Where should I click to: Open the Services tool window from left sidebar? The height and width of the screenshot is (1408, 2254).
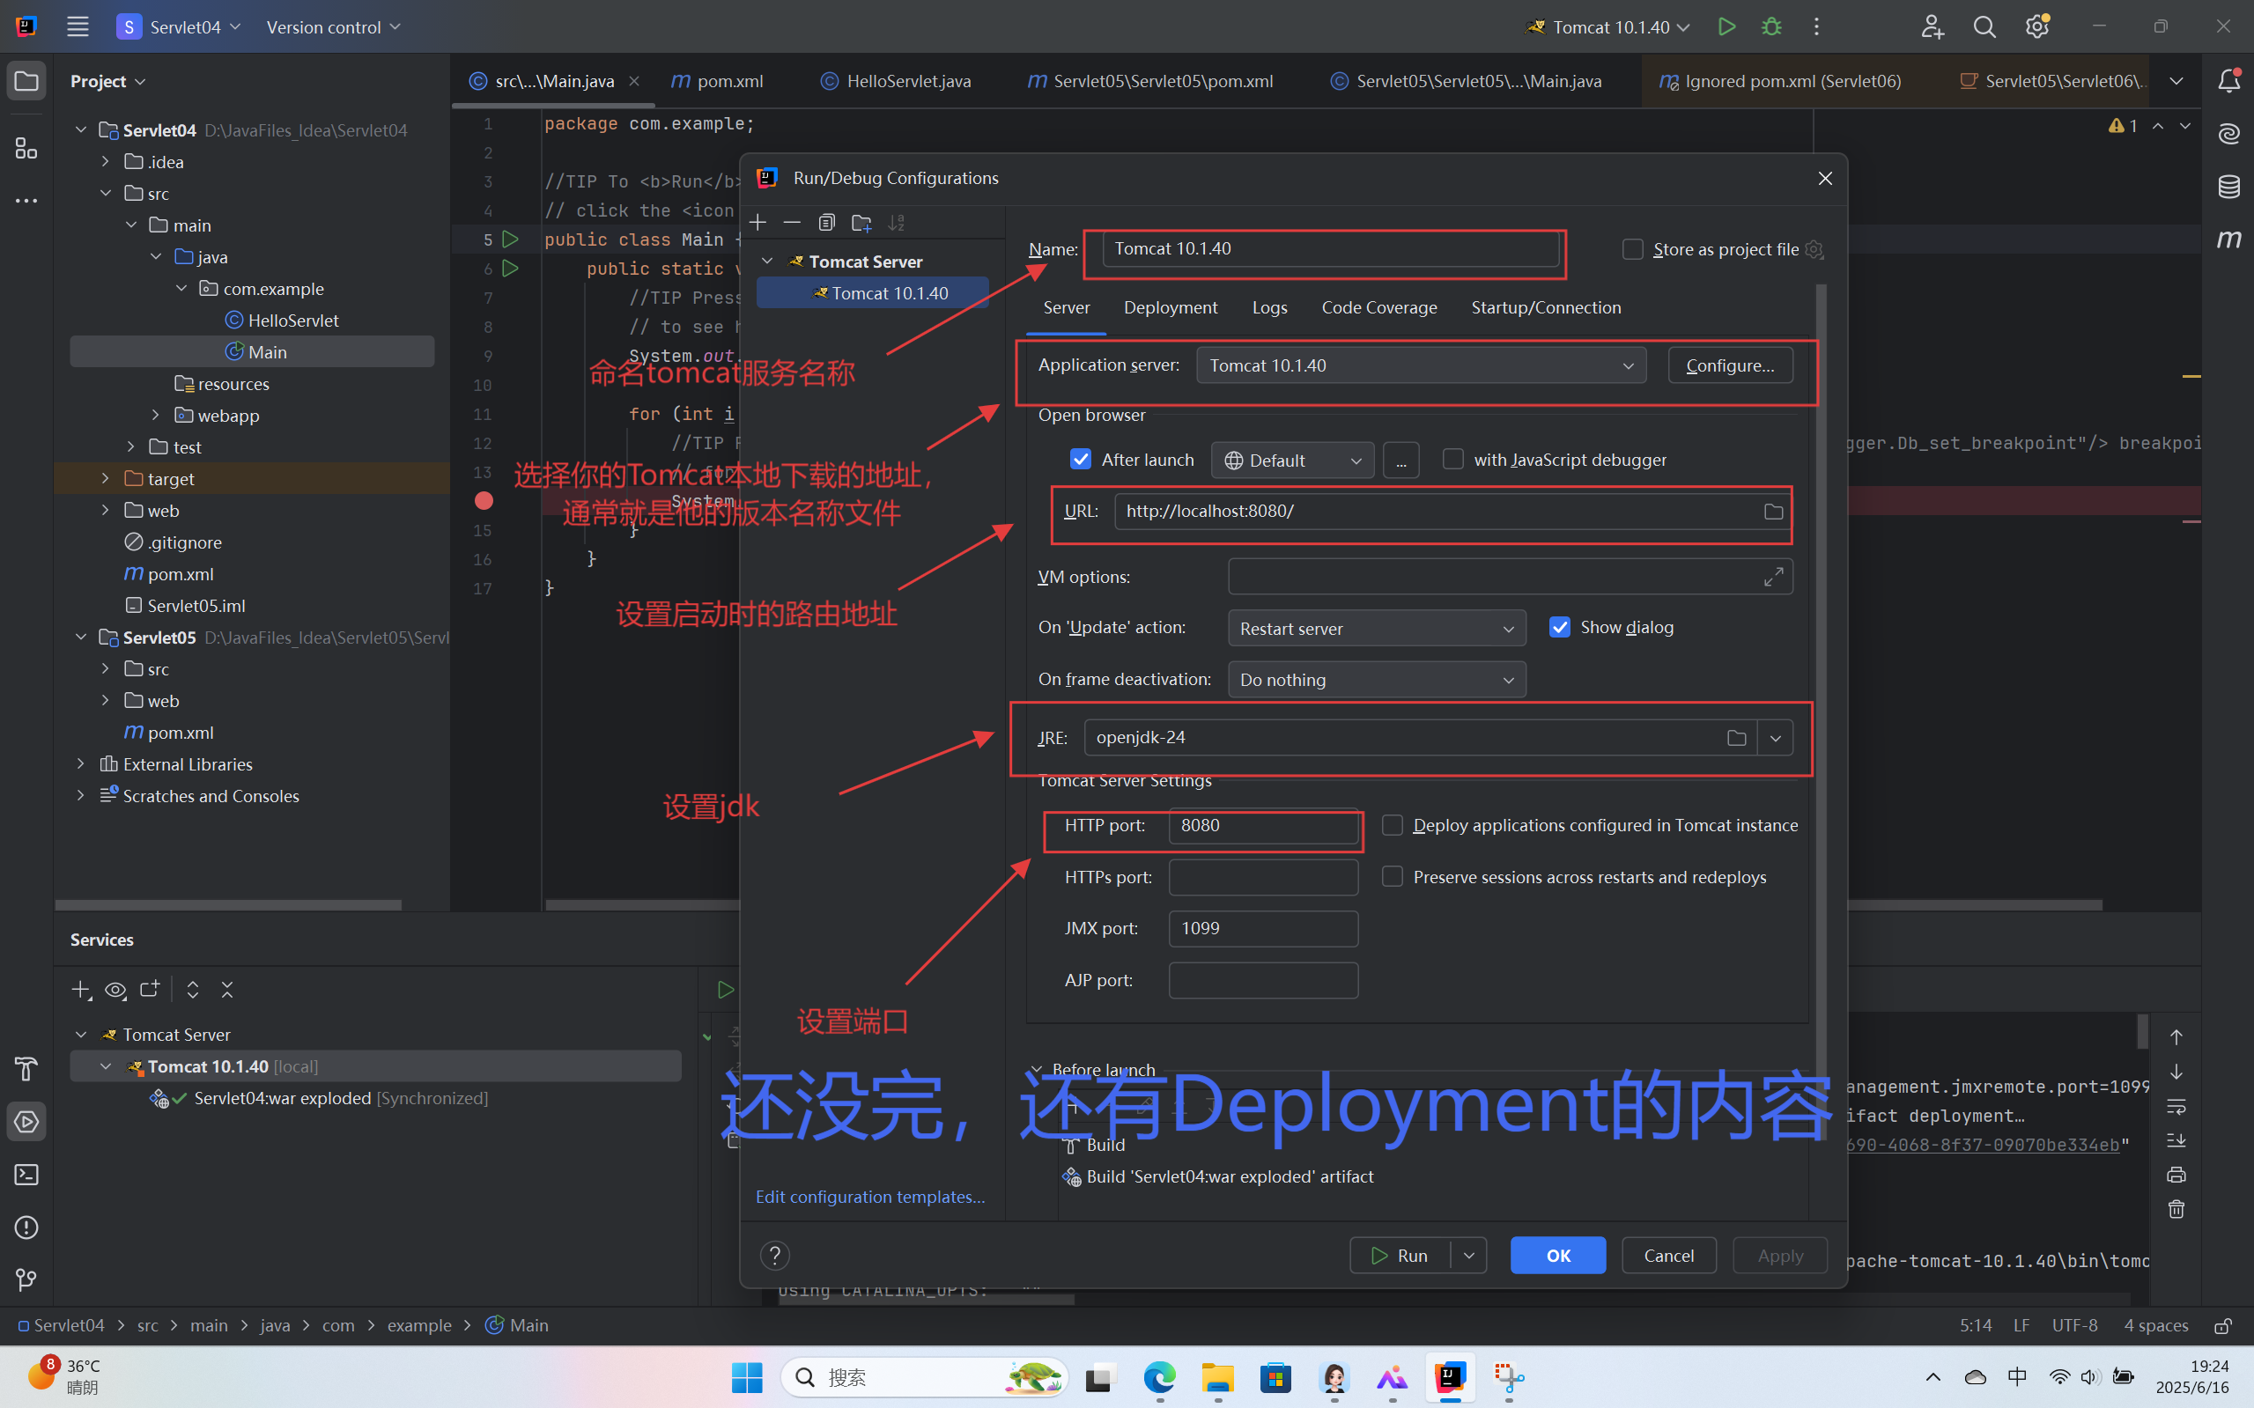coord(26,1121)
